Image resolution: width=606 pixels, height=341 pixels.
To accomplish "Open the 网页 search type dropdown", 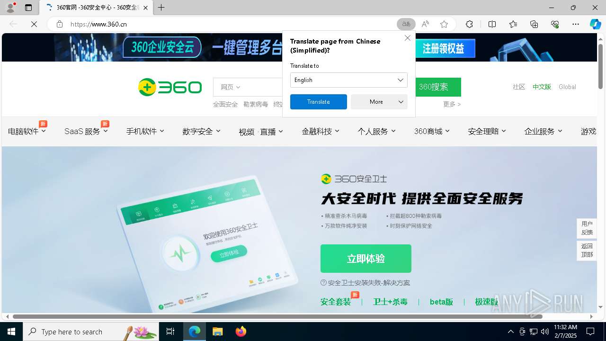I will (x=231, y=87).
